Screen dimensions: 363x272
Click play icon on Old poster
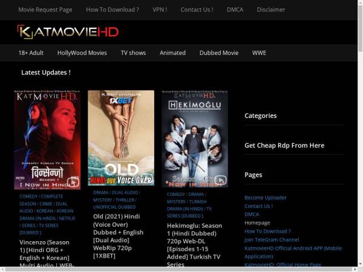click(x=147, y=178)
